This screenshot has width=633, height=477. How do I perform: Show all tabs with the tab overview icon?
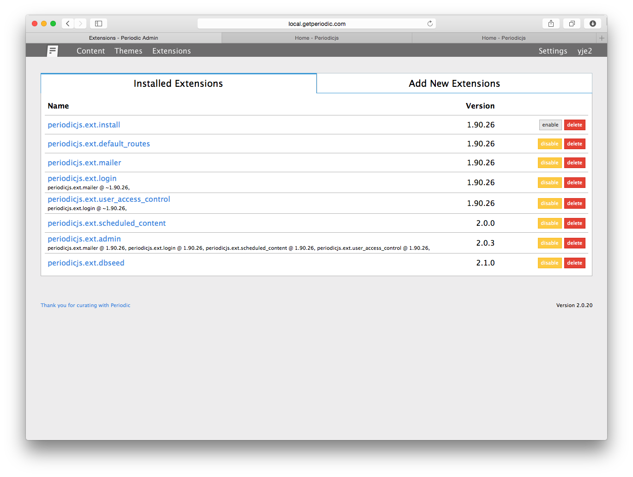[x=572, y=24]
